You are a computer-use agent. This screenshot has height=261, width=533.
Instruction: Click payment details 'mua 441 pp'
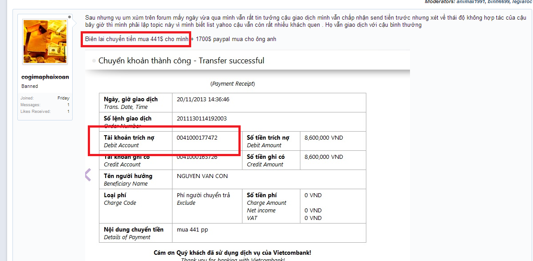click(x=193, y=230)
